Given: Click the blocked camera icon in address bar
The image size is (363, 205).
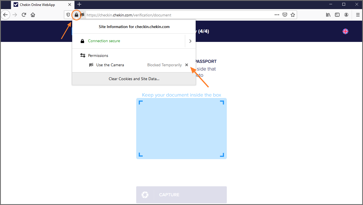Looking at the screenshot, I should pos(82,15).
